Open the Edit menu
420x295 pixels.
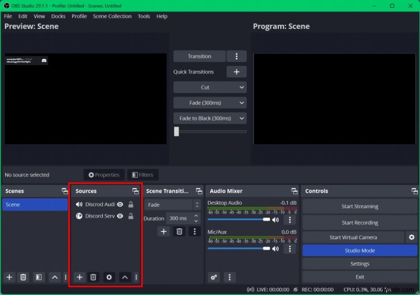point(23,16)
